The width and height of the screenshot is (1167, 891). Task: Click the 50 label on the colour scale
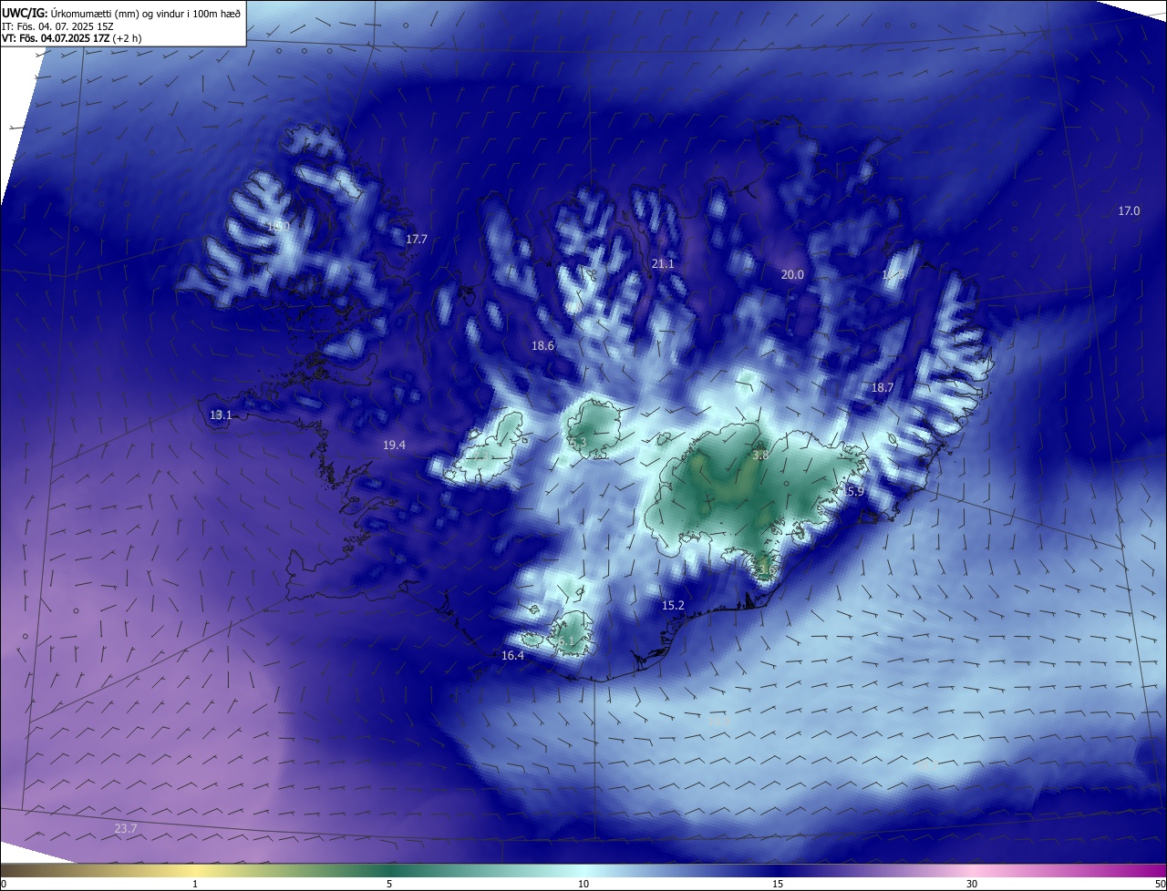coord(1160,884)
